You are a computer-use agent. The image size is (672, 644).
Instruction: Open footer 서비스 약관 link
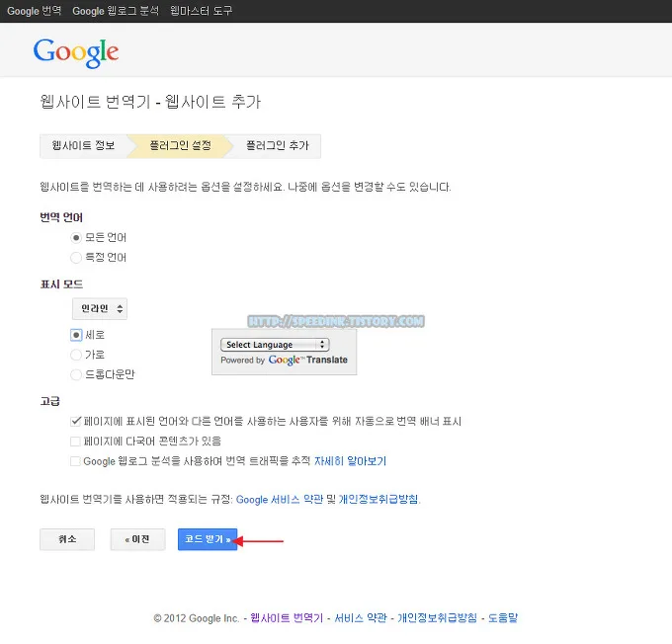pos(361,618)
